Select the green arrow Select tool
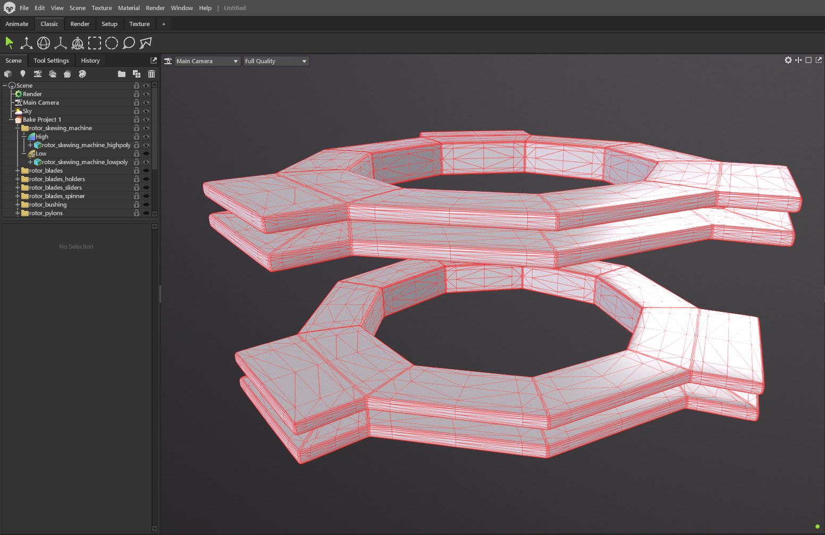 click(x=9, y=43)
